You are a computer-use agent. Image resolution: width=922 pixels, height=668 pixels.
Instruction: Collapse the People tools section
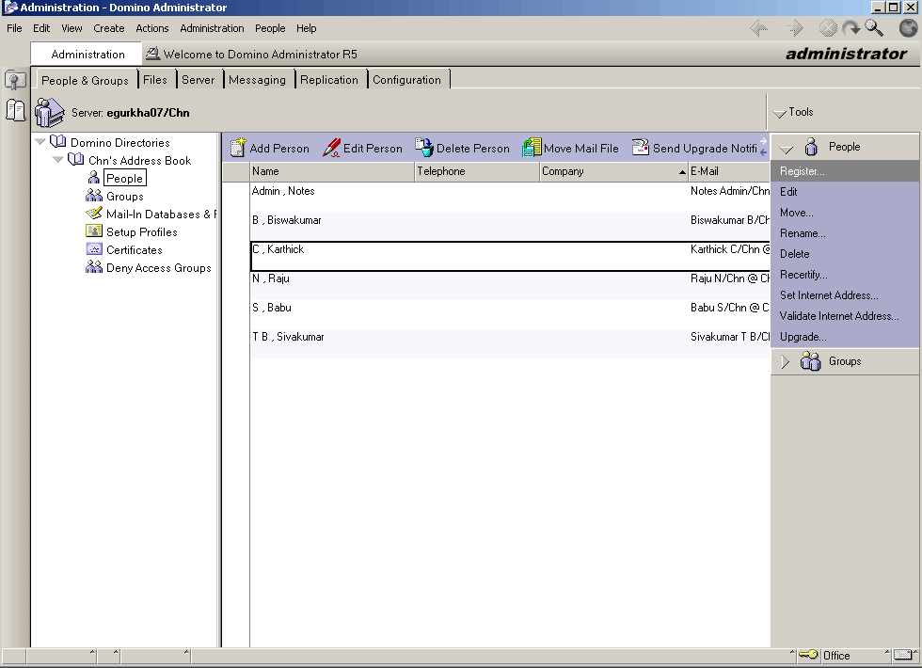787,149
